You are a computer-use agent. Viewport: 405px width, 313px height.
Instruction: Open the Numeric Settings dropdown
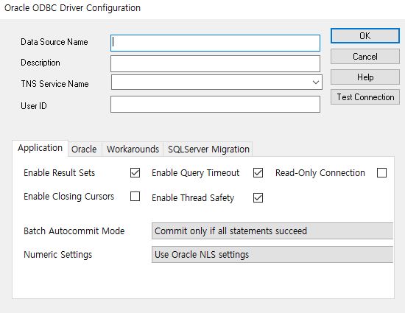[x=272, y=255]
